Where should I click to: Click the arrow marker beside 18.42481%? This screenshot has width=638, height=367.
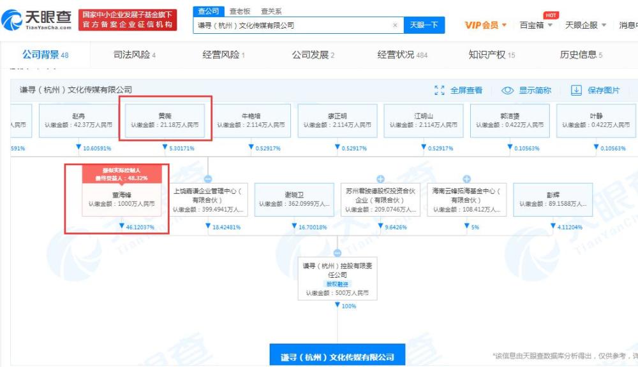[x=208, y=226]
